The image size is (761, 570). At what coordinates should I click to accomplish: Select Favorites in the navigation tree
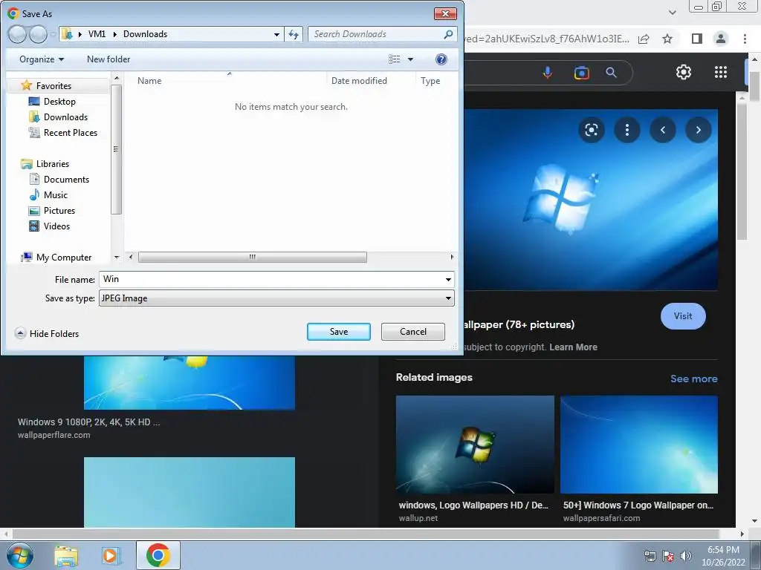pyautogui.click(x=54, y=86)
